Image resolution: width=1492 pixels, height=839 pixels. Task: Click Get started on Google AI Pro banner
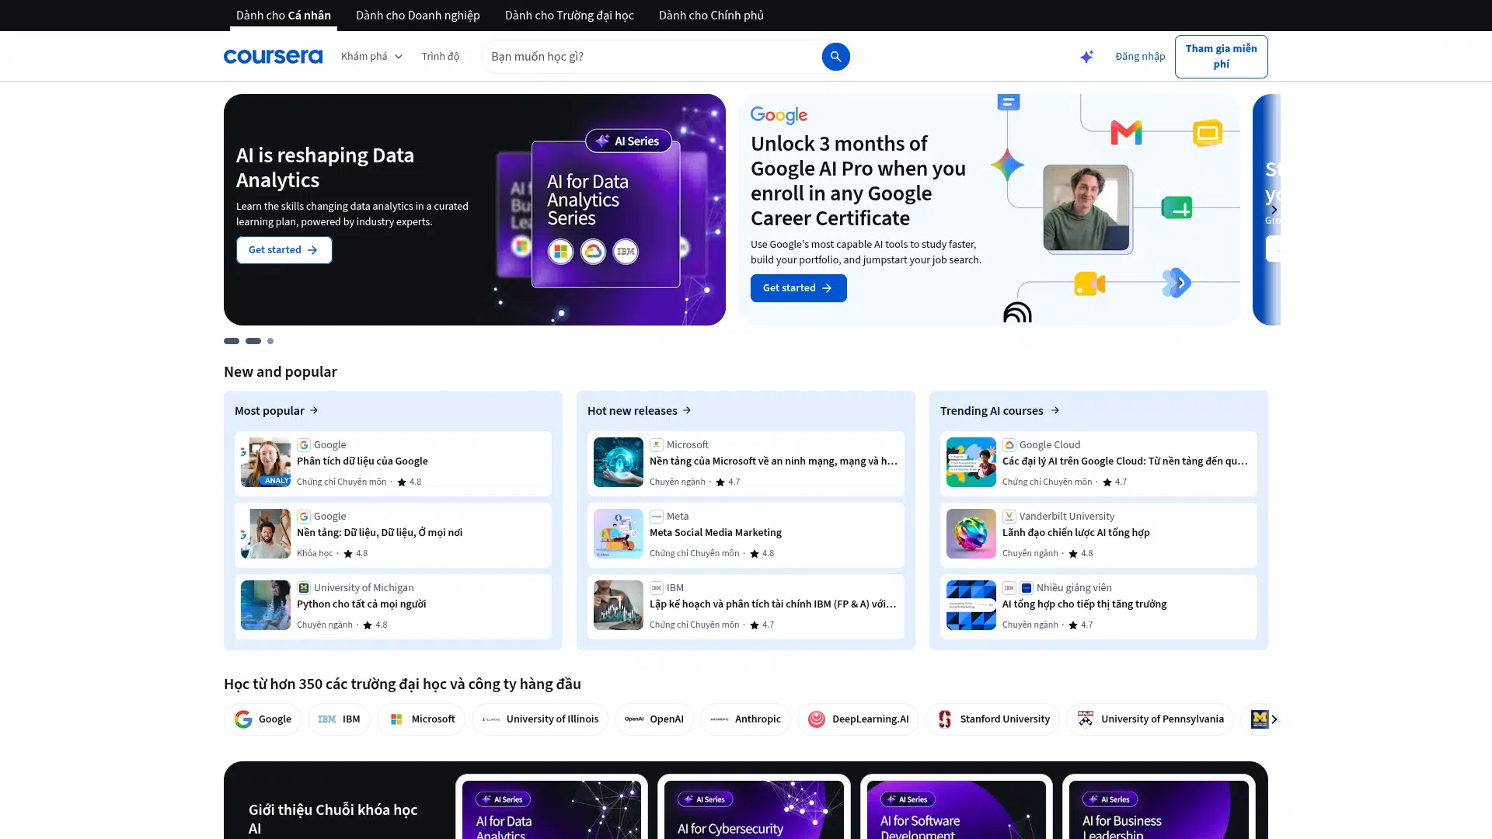click(x=798, y=288)
